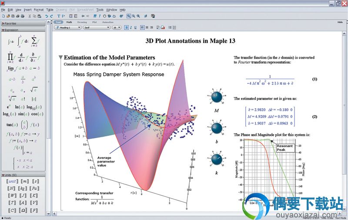The image size is (348, 220).
Task: Open print preview from the toolbar
Action: click(x=23, y=16)
